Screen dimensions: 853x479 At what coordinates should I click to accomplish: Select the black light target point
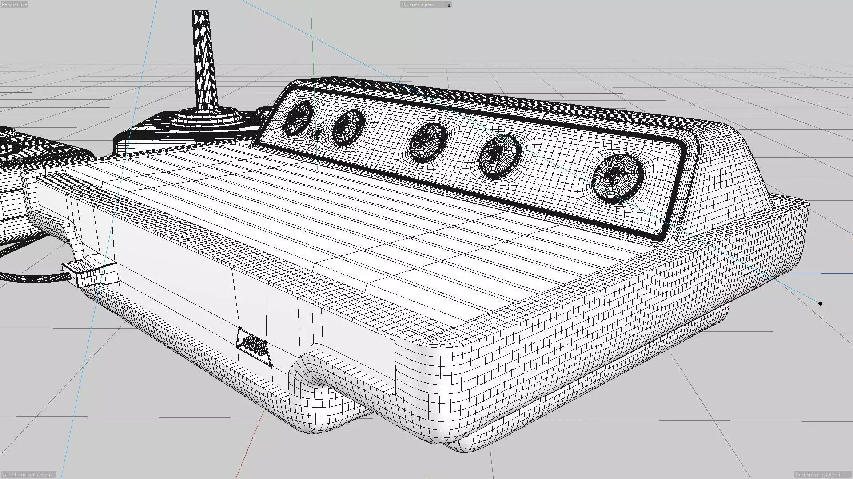820,304
